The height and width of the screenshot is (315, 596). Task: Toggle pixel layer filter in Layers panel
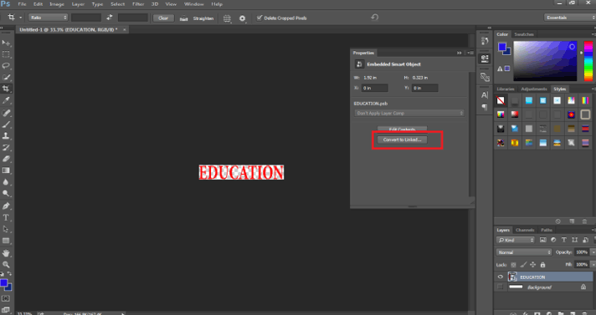[x=542, y=240]
